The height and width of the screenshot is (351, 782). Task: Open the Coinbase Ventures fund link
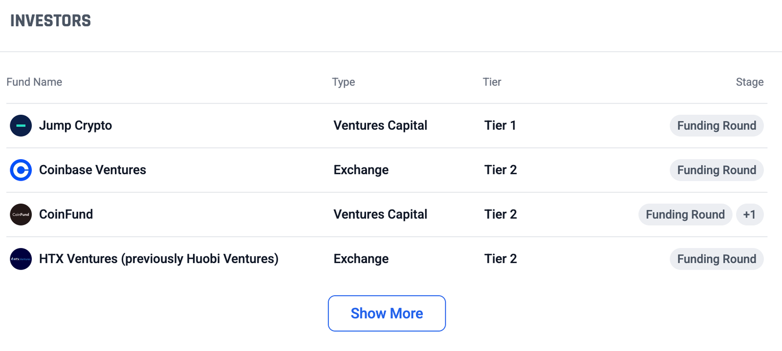[92, 170]
